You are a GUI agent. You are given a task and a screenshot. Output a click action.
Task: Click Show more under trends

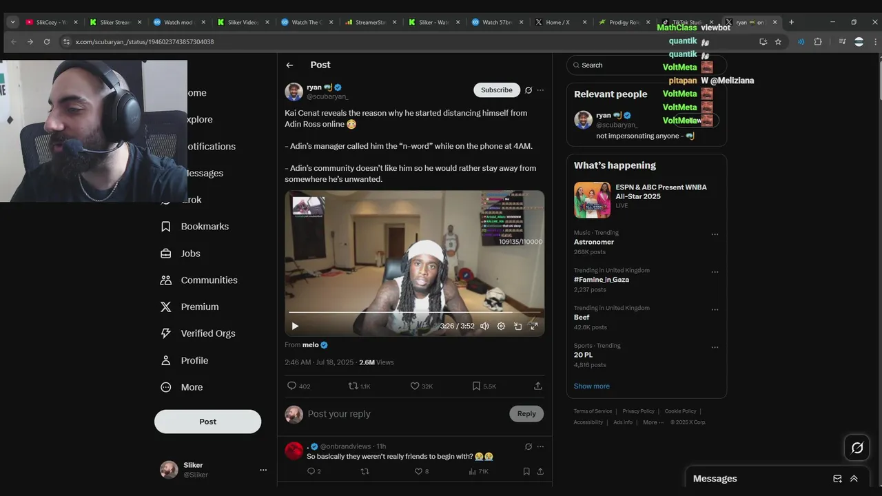point(592,386)
